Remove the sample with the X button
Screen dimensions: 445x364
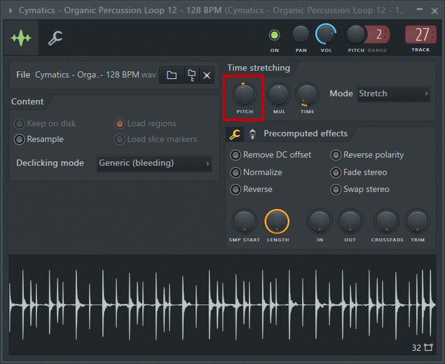pos(207,75)
